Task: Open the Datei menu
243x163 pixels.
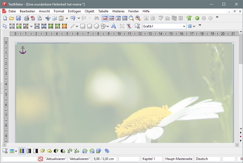Action: point(12,11)
